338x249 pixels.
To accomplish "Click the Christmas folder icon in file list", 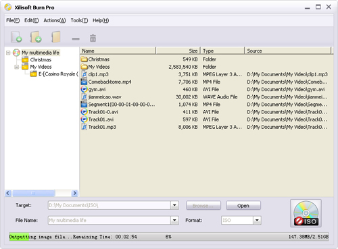I will [84, 59].
